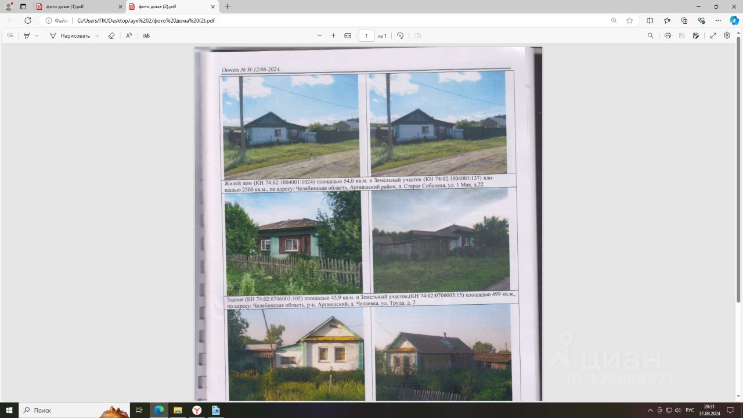743x418 pixels.
Task: Zoom in on the PDF
Action: pos(333,35)
